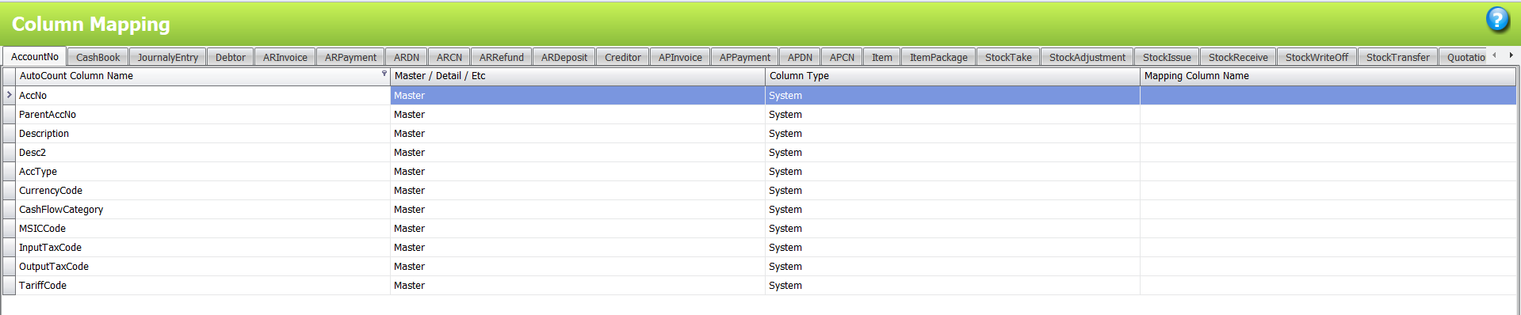Go to the ItemPackage tab
This screenshot has height=315, width=1521.
point(938,57)
